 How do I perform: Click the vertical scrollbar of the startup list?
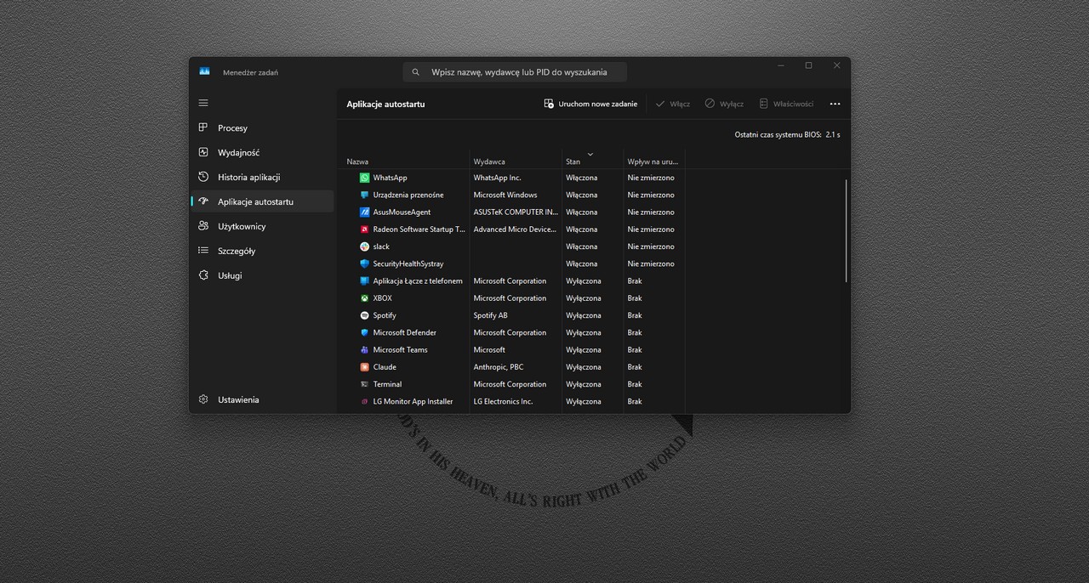pos(846,230)
